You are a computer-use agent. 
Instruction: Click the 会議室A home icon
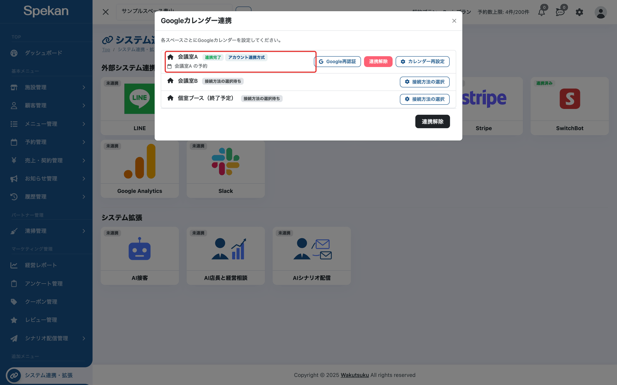point(170,57)
